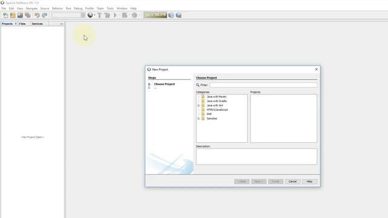Click the Cancel button in New Project
388x218 pixels.
292,182
